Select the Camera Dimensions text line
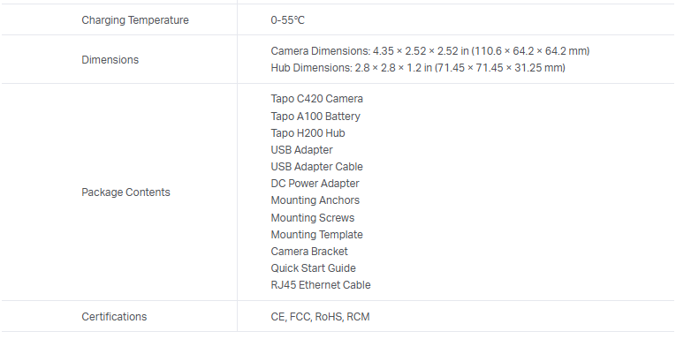Screen dimensions: 676x354 click(429, 51)
